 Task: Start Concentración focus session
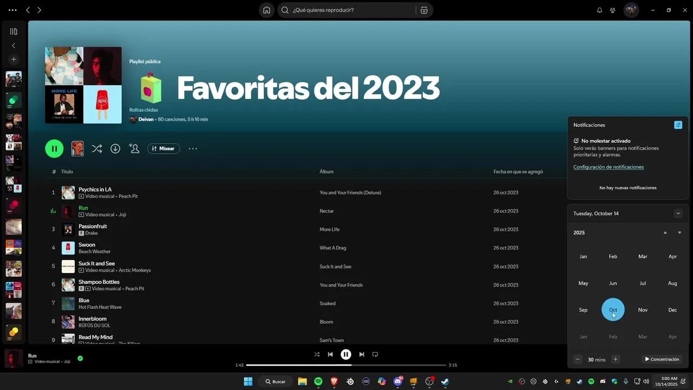[662, 359]
